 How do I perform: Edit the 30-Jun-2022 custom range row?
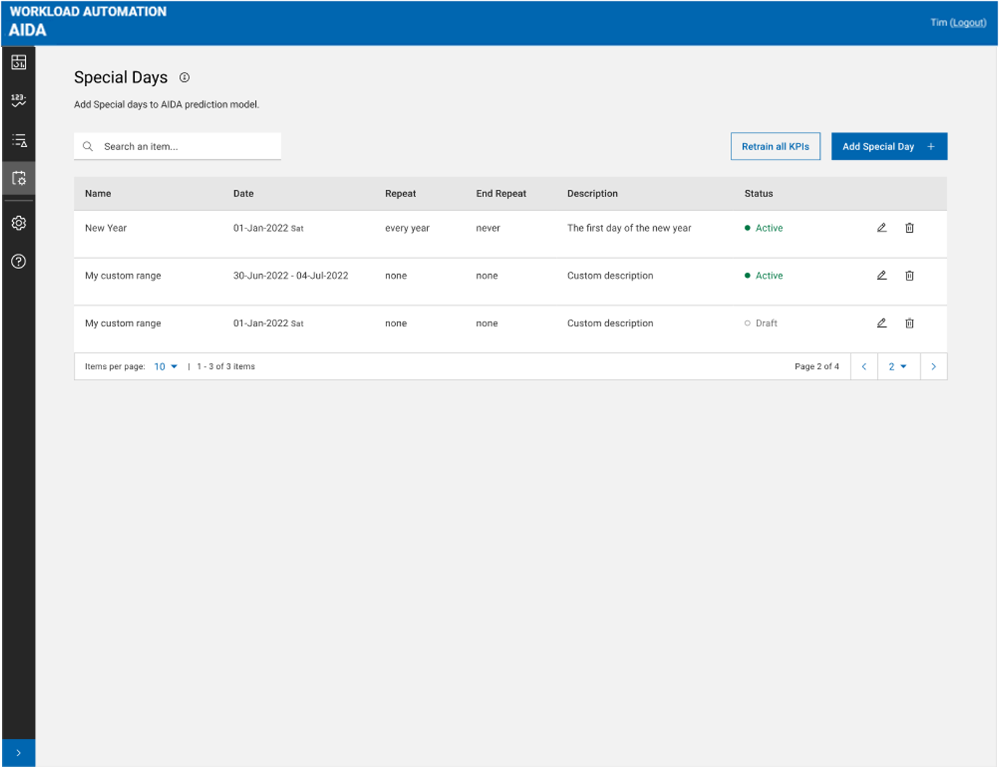point(882,275)
